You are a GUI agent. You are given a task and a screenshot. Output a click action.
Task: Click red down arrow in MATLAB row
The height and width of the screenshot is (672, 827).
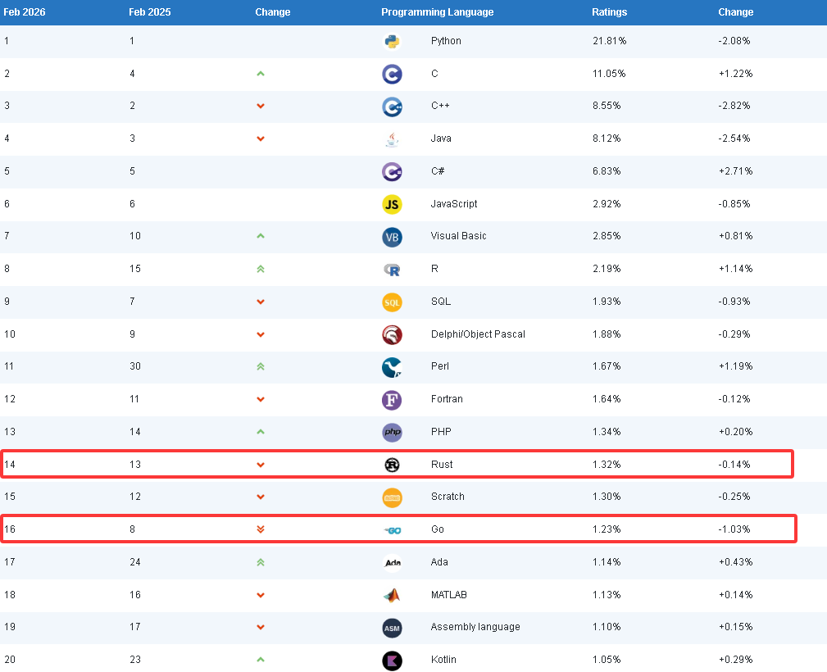[x=260, y=595]
